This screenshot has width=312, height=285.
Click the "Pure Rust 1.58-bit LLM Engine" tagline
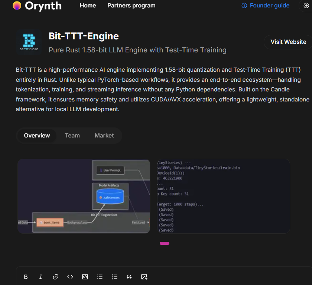pos(137,50)
